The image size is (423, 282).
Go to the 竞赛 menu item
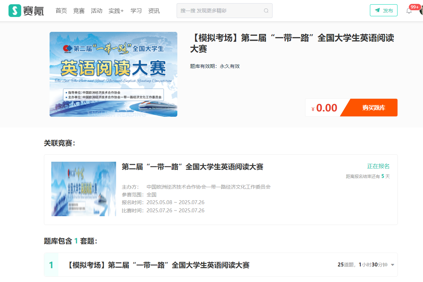(79, 11)
